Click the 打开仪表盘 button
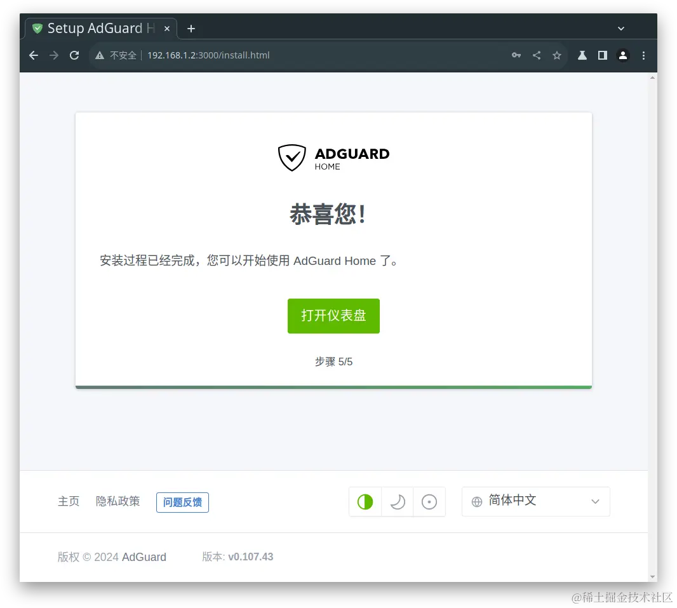This screenshot has width=677, height=608. coord(333,316)
